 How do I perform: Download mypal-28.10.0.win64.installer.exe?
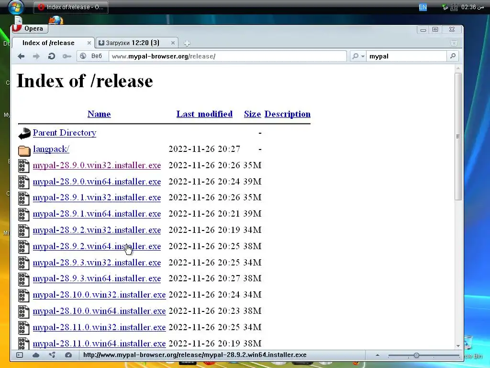100,311
